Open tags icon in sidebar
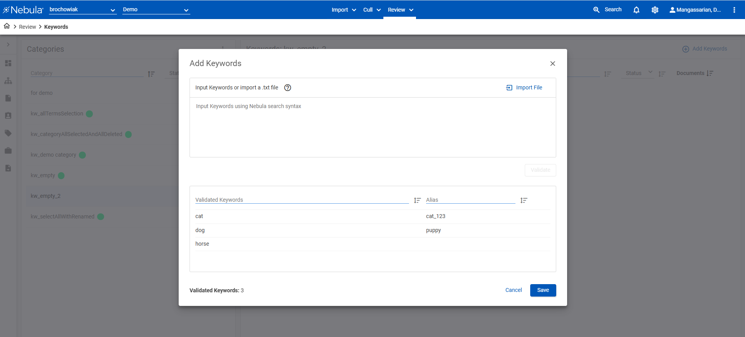 coord(8,133)
